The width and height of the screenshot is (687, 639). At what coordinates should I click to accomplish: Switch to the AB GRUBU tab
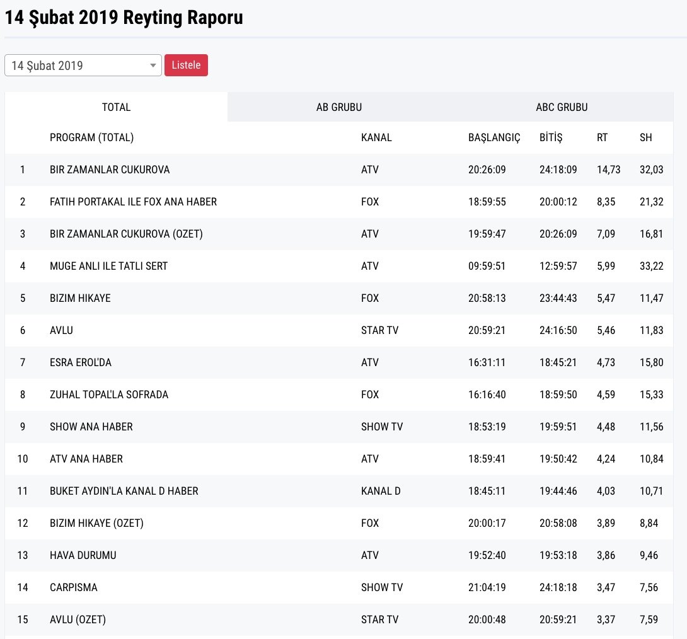tap(339, 107)
